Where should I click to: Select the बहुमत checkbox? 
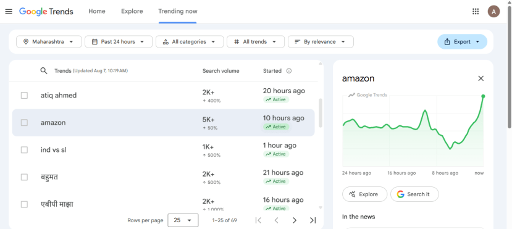[x=24, y=177]
